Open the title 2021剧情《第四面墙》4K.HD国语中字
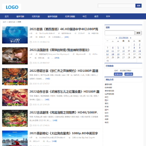This screenshot has height=146, width=146. pyautogui.click(x=64, y=29)
